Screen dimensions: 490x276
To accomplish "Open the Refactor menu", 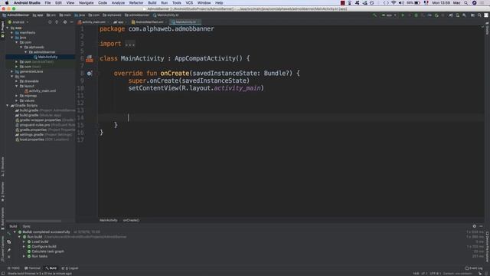I will 136,3.
